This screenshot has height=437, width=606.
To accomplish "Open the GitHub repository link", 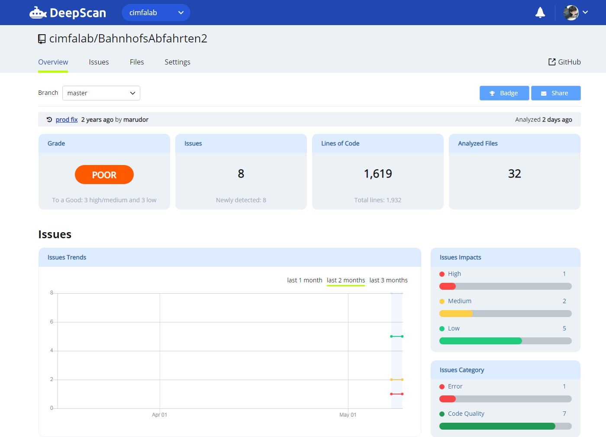I will pos(564,62).
